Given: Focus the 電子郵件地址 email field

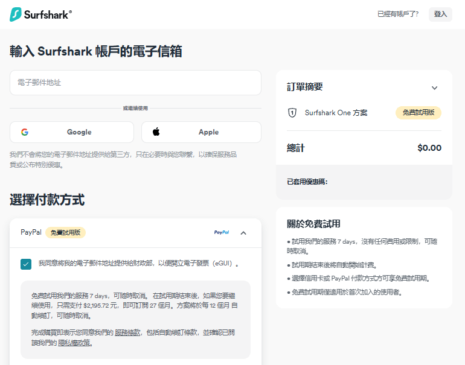Looking at the screenshot, I should coord(135,83).
